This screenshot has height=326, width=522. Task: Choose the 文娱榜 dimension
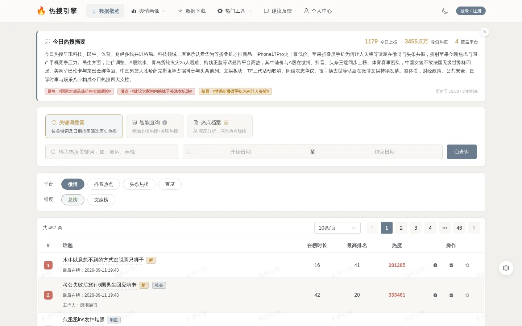101,200
